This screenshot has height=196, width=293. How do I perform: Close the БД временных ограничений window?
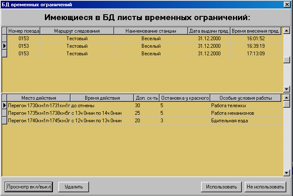click(x=287, y=4)
